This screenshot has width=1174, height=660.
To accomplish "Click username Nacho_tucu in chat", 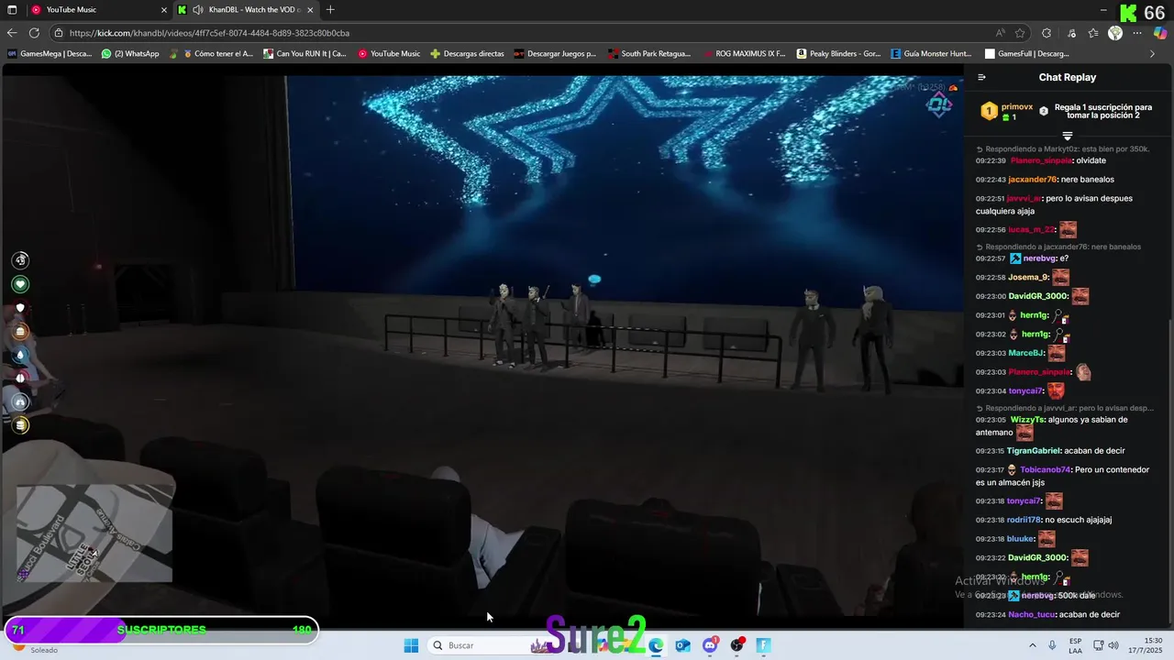I will pos(1032,615).
